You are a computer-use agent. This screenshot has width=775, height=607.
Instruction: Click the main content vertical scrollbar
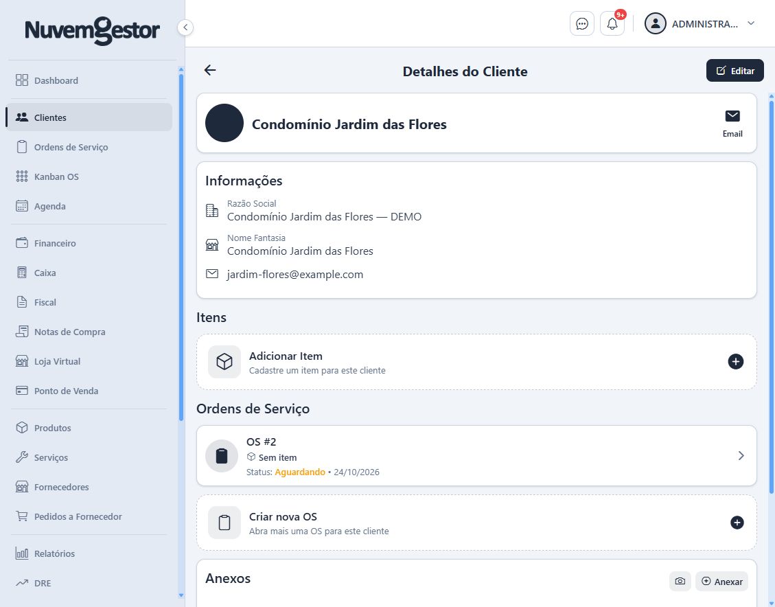click(x=771, y=297)
